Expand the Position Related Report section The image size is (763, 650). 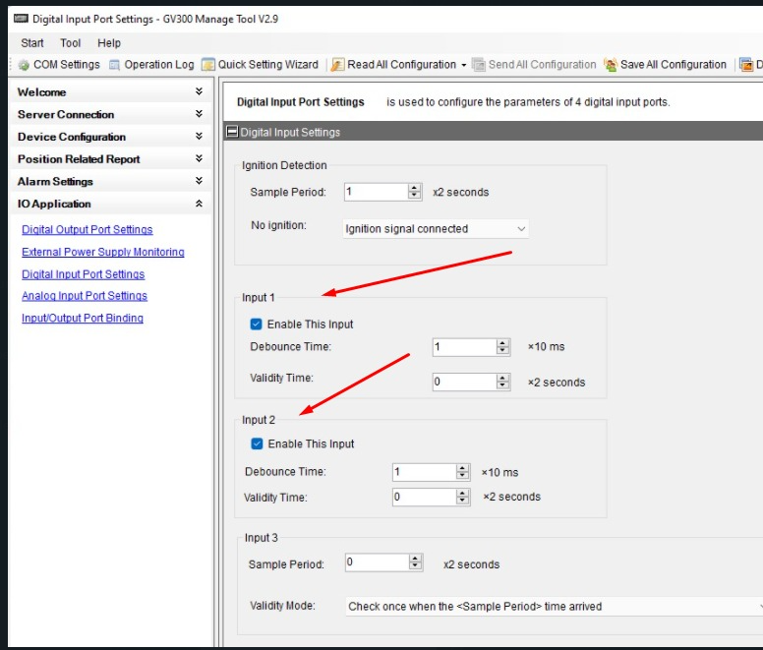tap(111, 159)
